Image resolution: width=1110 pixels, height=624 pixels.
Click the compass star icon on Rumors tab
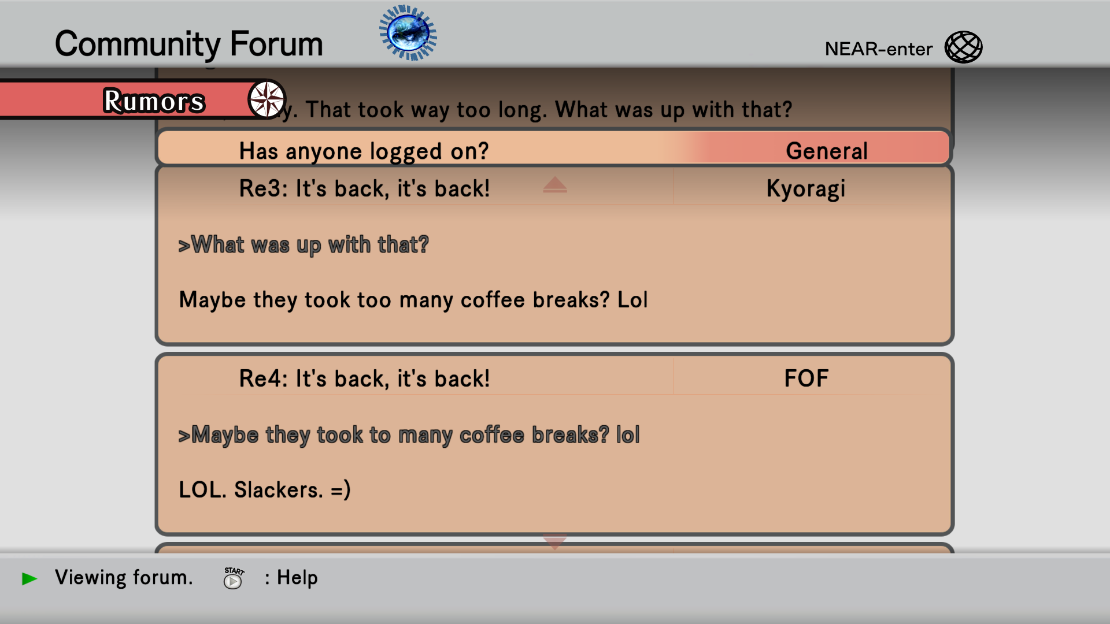pyautogui.click(x=267, y=99)
